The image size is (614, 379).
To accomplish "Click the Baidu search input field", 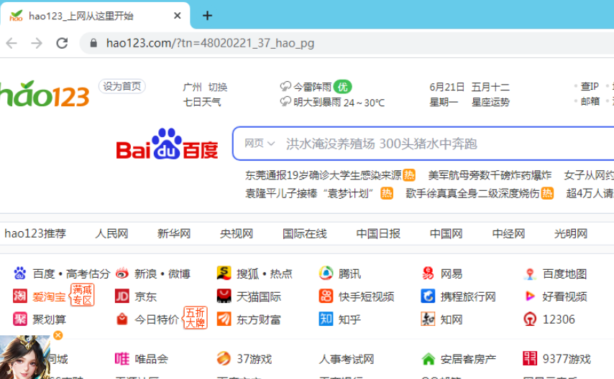I will point(431,144).
